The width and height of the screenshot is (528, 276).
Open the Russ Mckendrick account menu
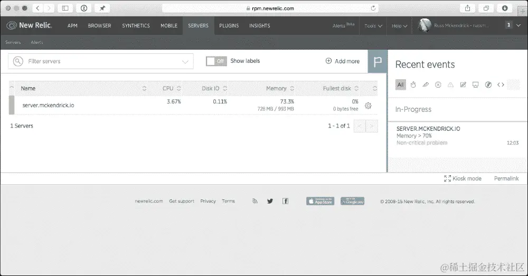[x=461, y=25]
